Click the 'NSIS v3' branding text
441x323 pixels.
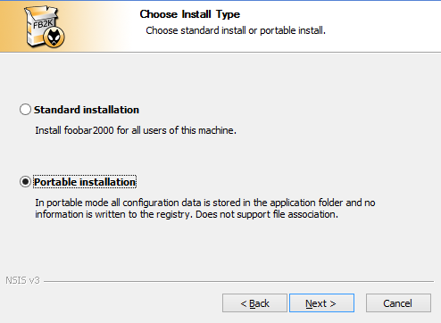point(22,280)
